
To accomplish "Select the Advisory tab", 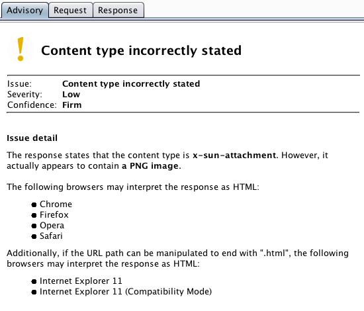I will [24, 10].
